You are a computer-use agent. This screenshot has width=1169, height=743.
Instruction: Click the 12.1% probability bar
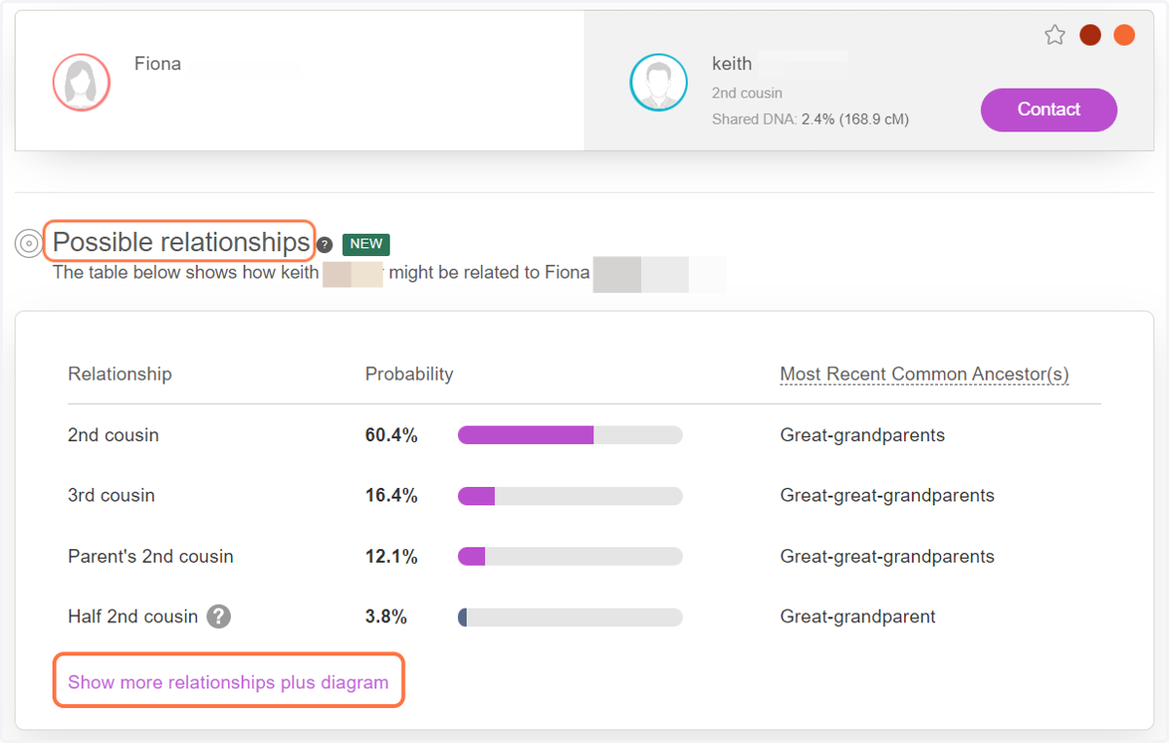[x=570, y=557]
